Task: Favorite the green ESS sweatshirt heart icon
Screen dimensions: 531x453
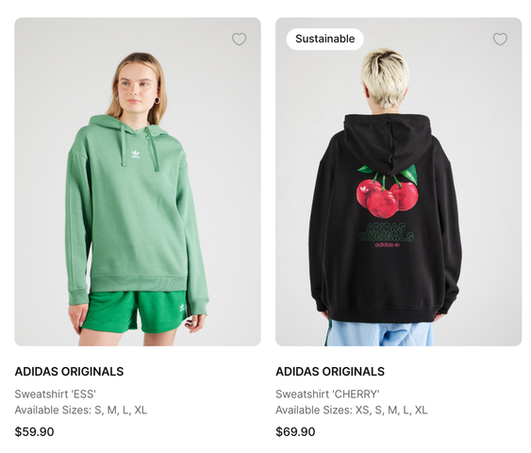Action: [239, 40]
